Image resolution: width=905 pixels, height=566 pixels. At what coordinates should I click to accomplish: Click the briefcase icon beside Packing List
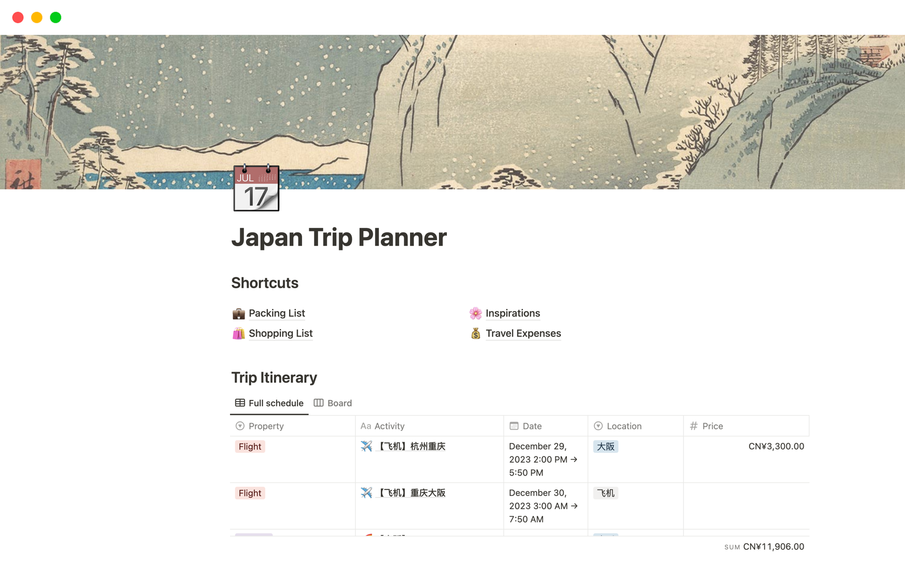(239, 313)
